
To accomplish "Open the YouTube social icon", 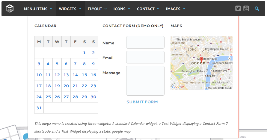I will click(x=246, y=9).
